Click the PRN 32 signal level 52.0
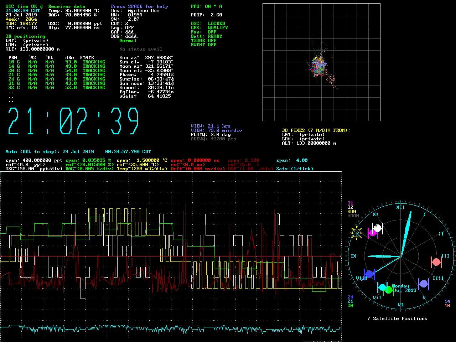 (x=71, y=88)
